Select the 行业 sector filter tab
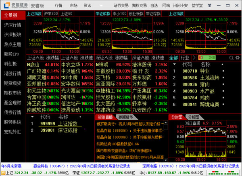Viewport: 242px width, 176px height. point(185,58)
